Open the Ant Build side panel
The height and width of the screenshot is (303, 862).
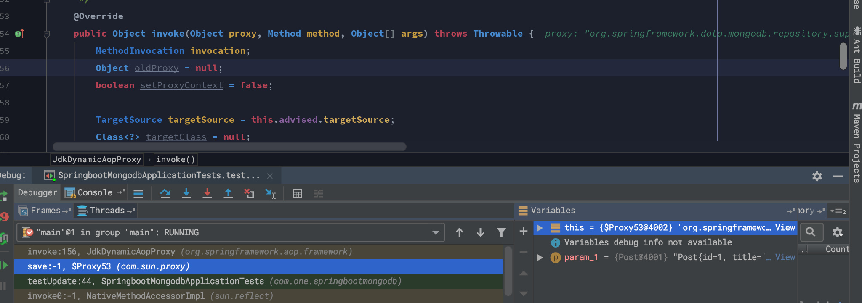pos(856,55)
